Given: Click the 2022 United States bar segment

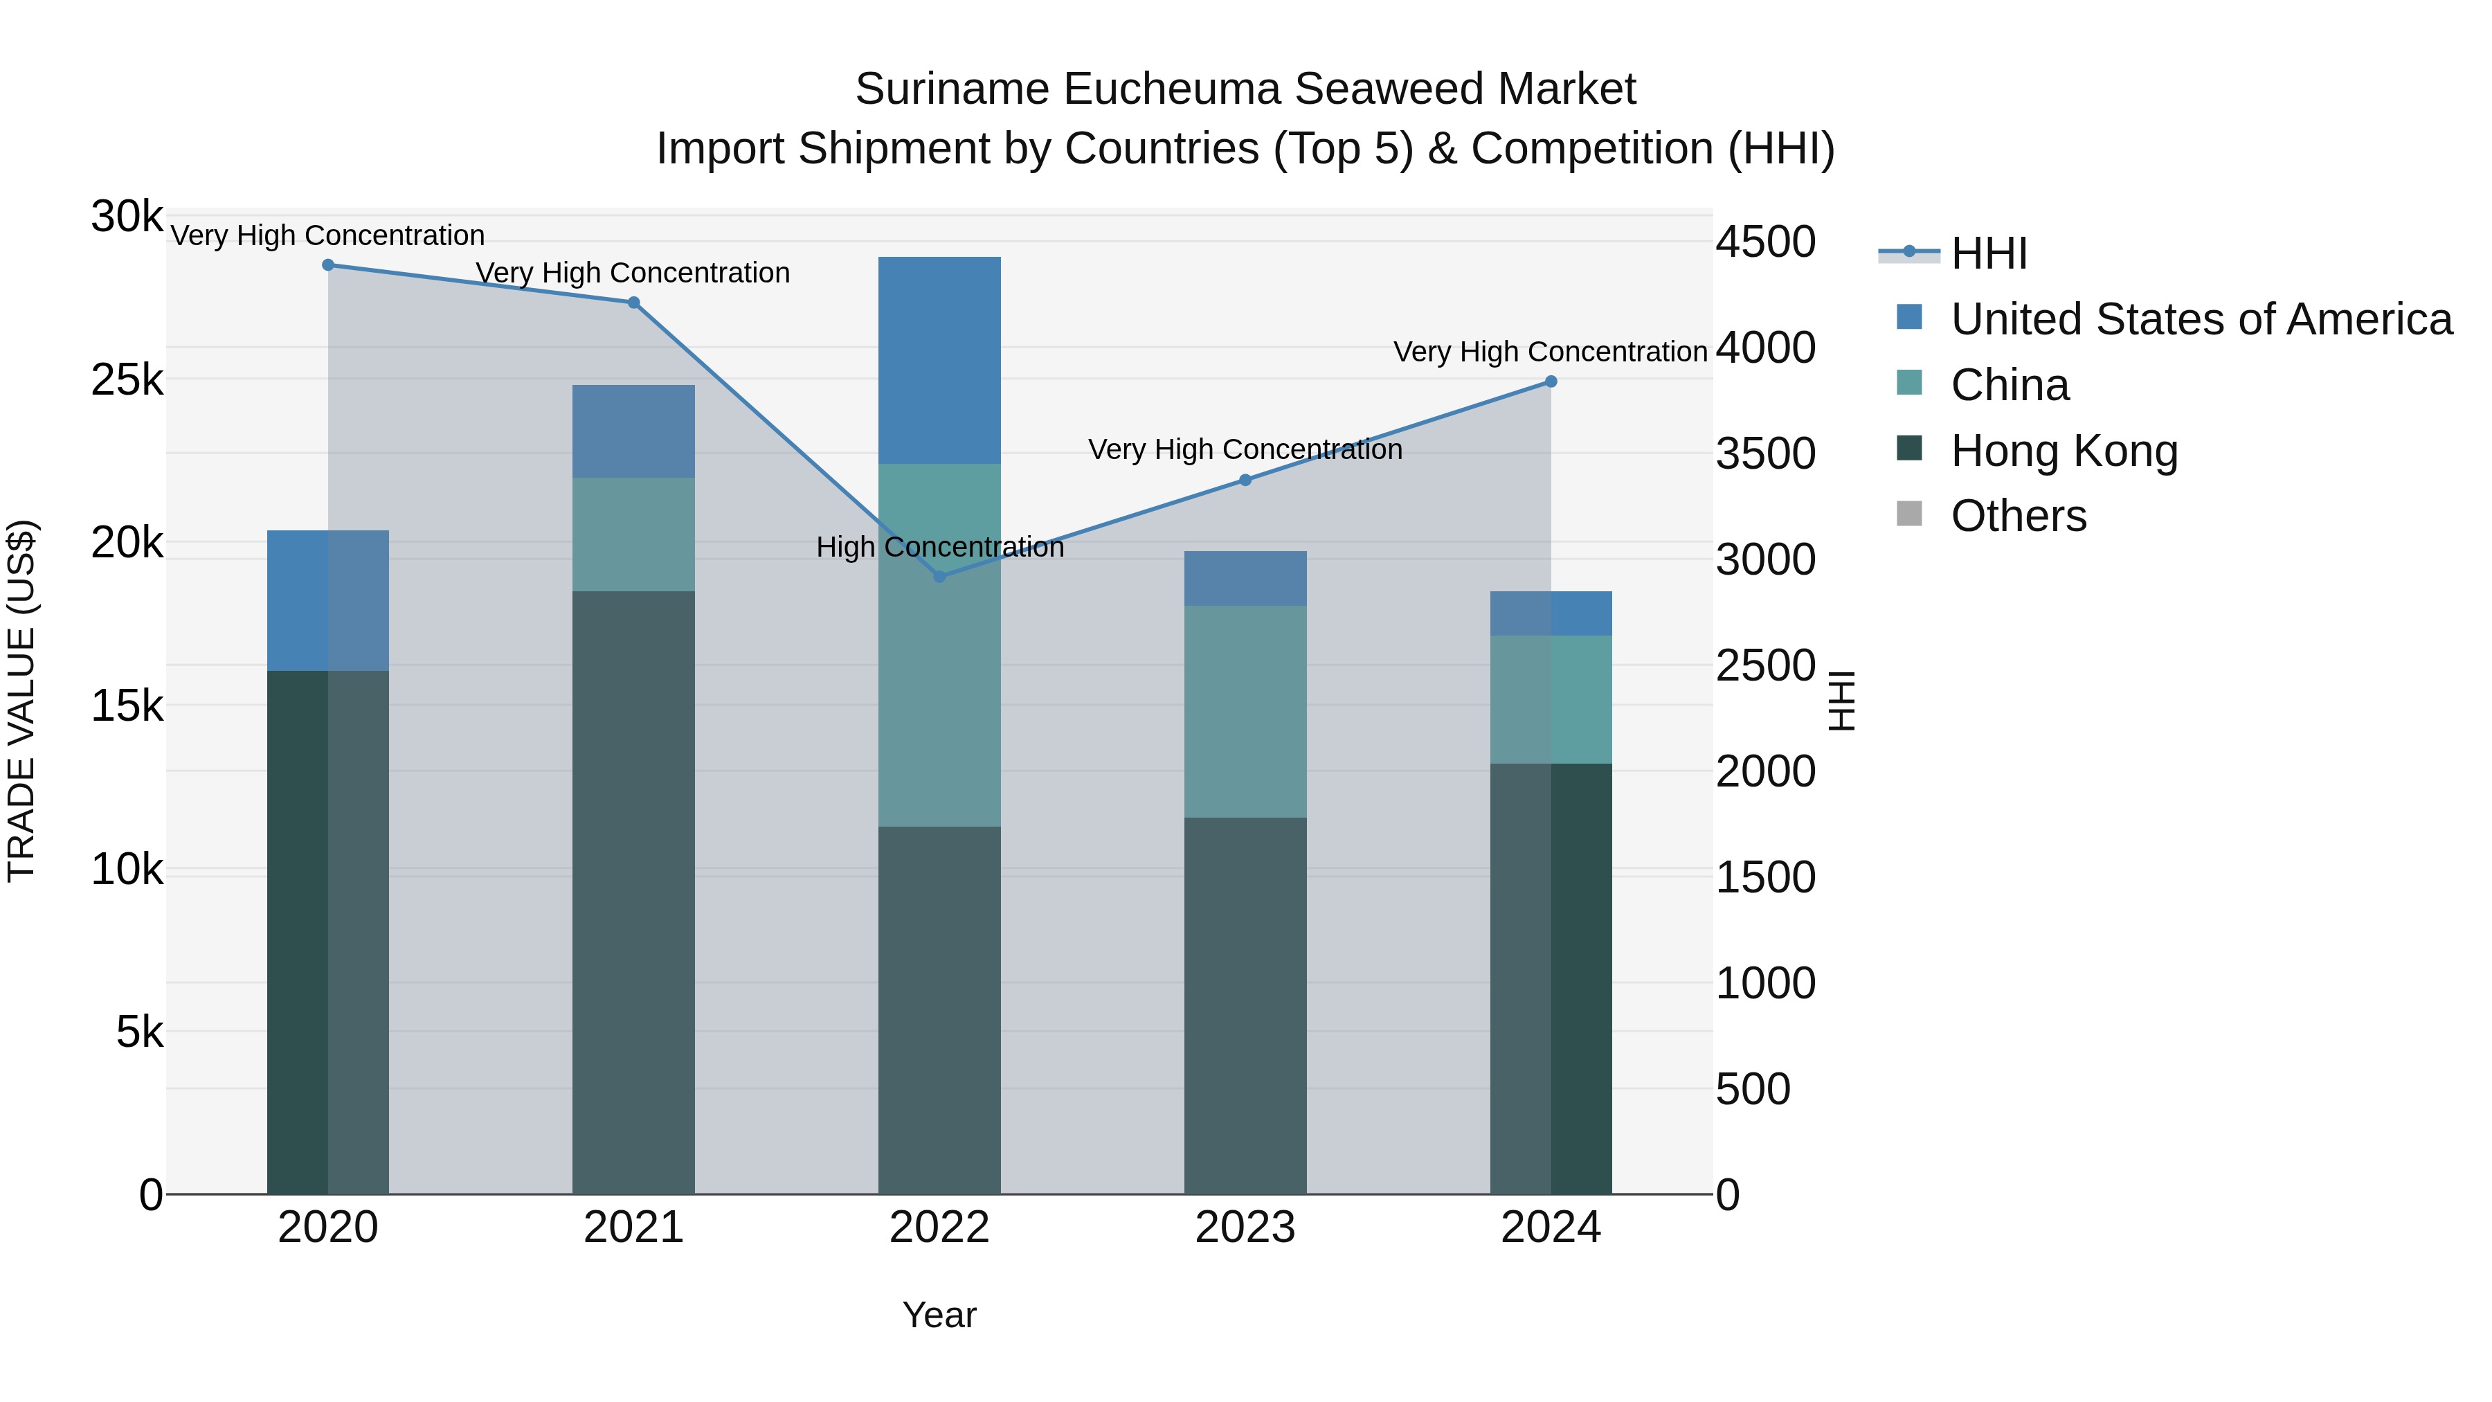Looking at the screenshot, I should [x=939, y=361].
